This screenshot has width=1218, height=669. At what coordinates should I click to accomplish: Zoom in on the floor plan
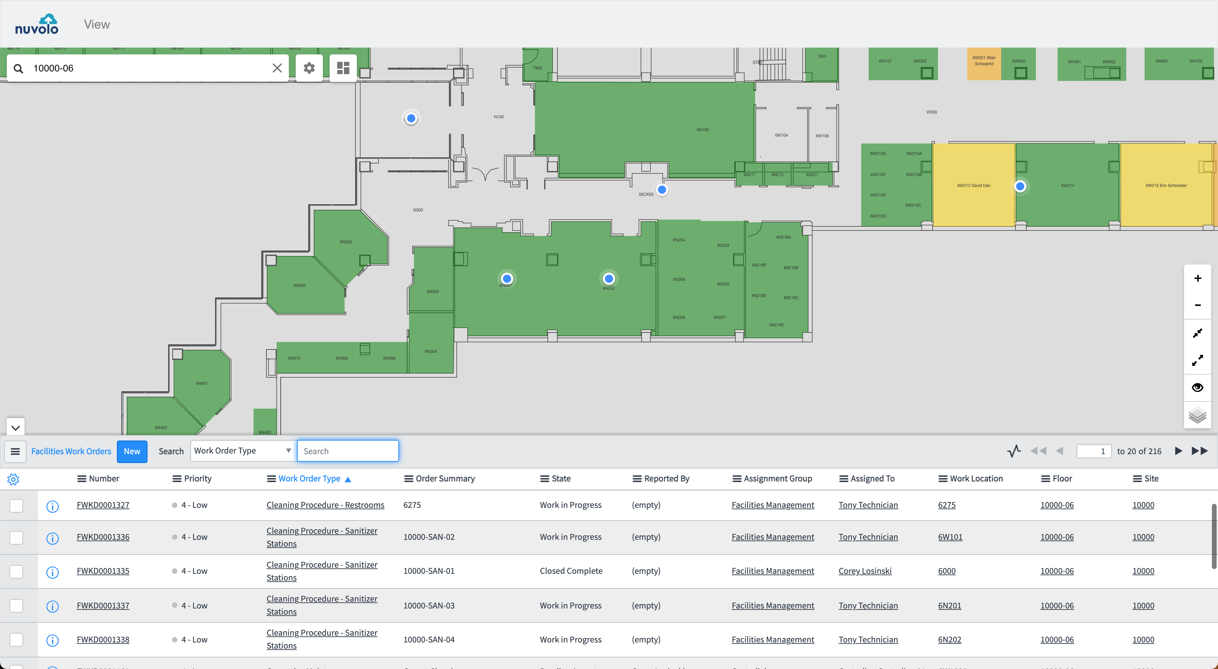[x=1197, y=278]
